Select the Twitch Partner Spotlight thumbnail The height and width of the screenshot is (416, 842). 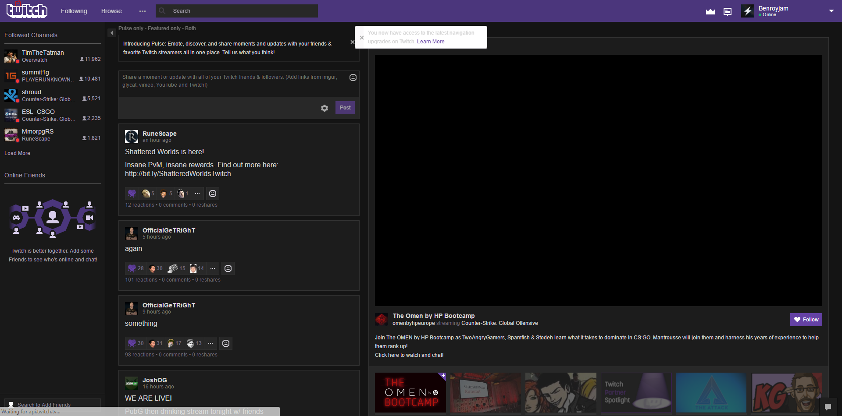636,393
